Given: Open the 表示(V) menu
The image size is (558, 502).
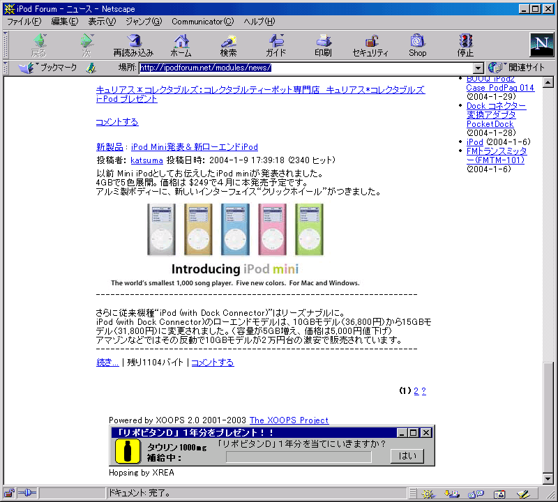Looking at the screenshot, I should click(x=102, y=22).
